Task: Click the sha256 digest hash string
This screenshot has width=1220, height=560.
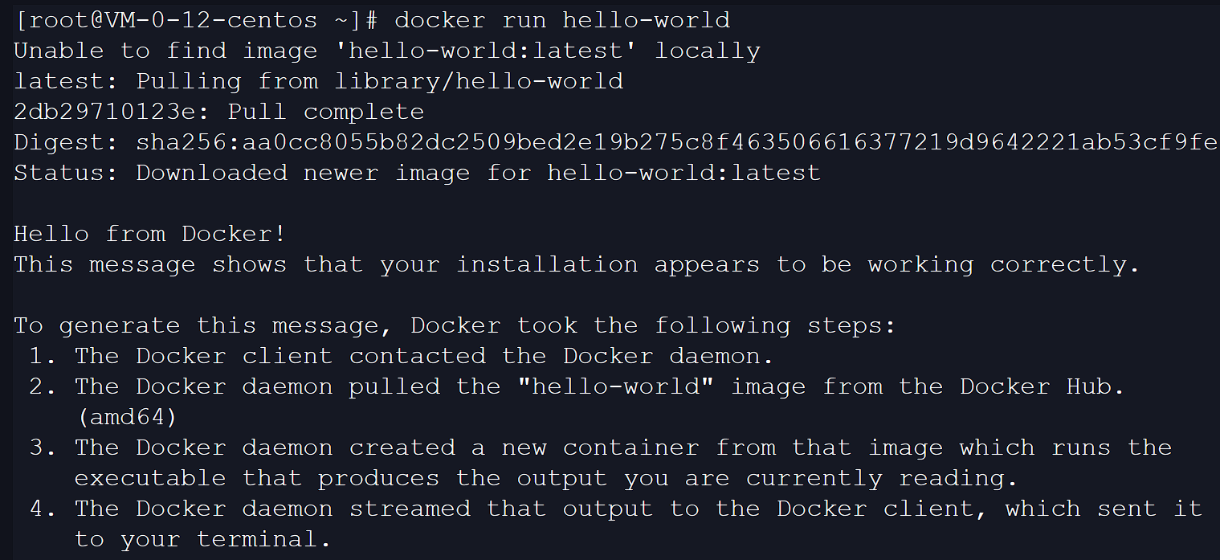Action: click(x=676, y=142)
